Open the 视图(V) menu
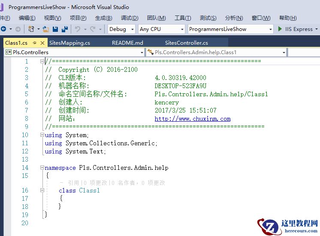Viewport: 320px width, 236px height. point(52,18)
